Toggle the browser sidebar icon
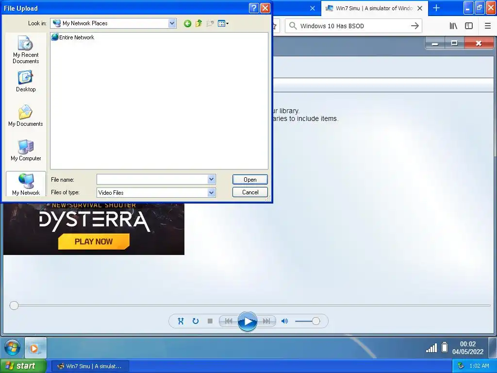 coord(468,26)
